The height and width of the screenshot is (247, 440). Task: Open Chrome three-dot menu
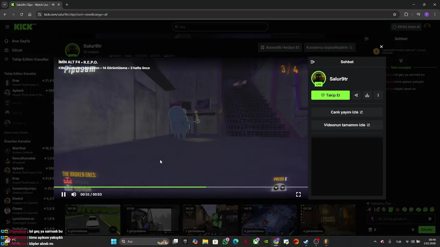(434, 14)
